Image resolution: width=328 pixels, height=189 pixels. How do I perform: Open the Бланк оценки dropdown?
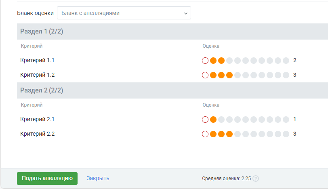point(124,13)
